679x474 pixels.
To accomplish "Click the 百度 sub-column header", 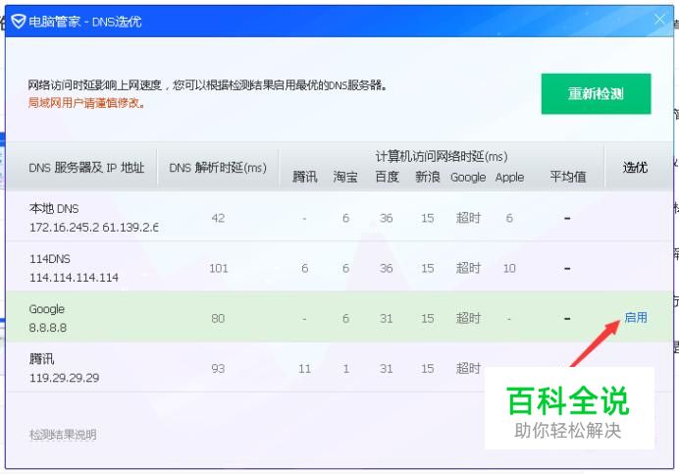I will 387,177.
